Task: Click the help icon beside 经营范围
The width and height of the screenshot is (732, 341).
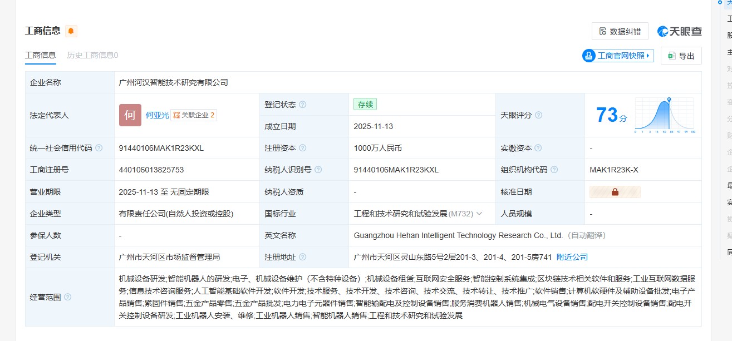Action: pos(68,297)
